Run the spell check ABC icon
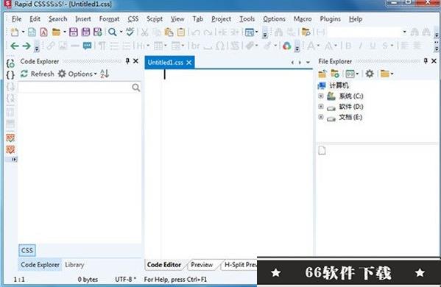This screenshot has width=441, height=287. [130, 32]
